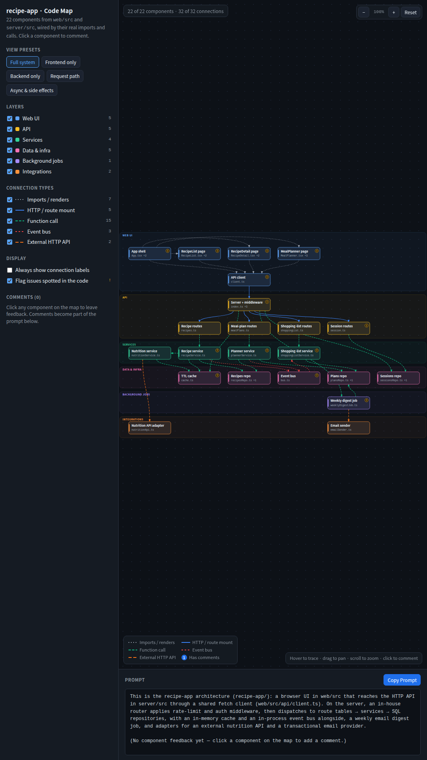This screenshot has width=427, height=760.
Task: Click the Nutrition service component
Action: point(149,353)
